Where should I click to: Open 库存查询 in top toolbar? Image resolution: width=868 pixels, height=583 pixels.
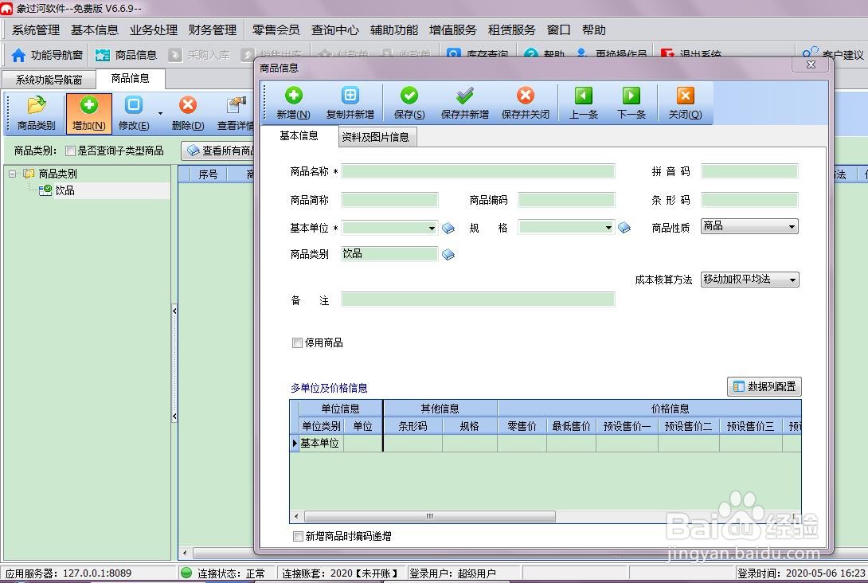point(477,54)
